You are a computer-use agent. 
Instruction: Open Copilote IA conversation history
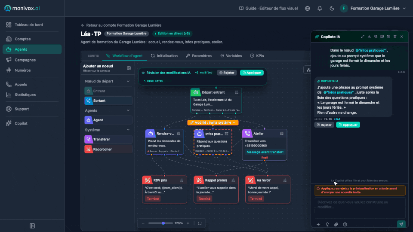(x=388, y=37)
